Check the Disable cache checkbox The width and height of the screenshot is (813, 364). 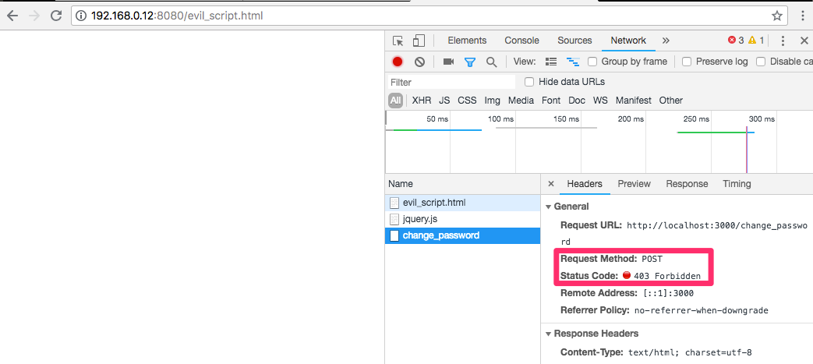click(761, 62)
